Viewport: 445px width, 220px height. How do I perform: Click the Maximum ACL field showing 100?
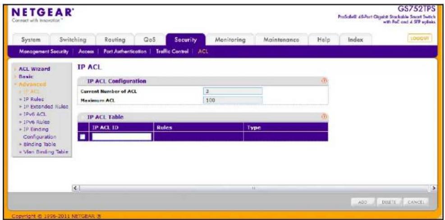[233, 100]
